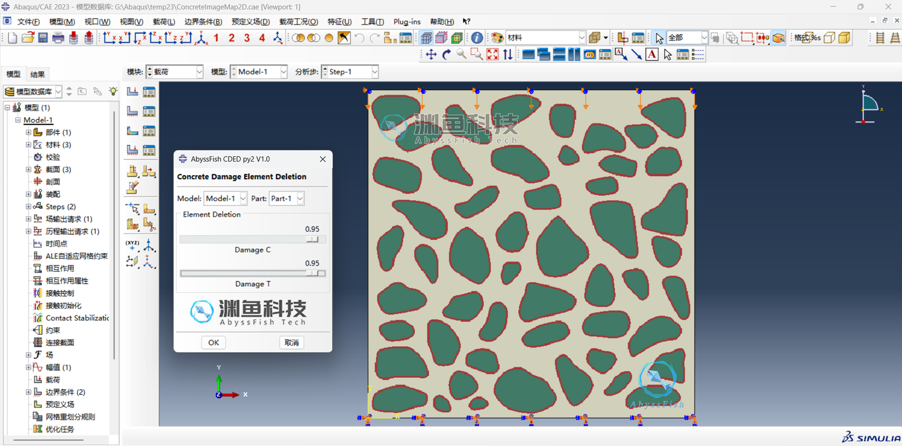The image size is (902, 446).
Task: Apply custom view number 3
Action: click(x=247, y=38)
